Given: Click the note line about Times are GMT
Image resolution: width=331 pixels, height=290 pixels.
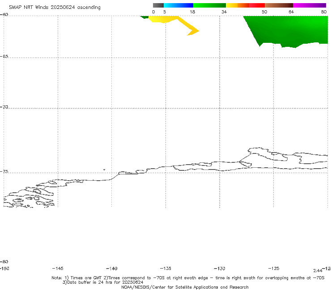Looking at the screenshot, I should pyautogui.click(x=188, y=278).
